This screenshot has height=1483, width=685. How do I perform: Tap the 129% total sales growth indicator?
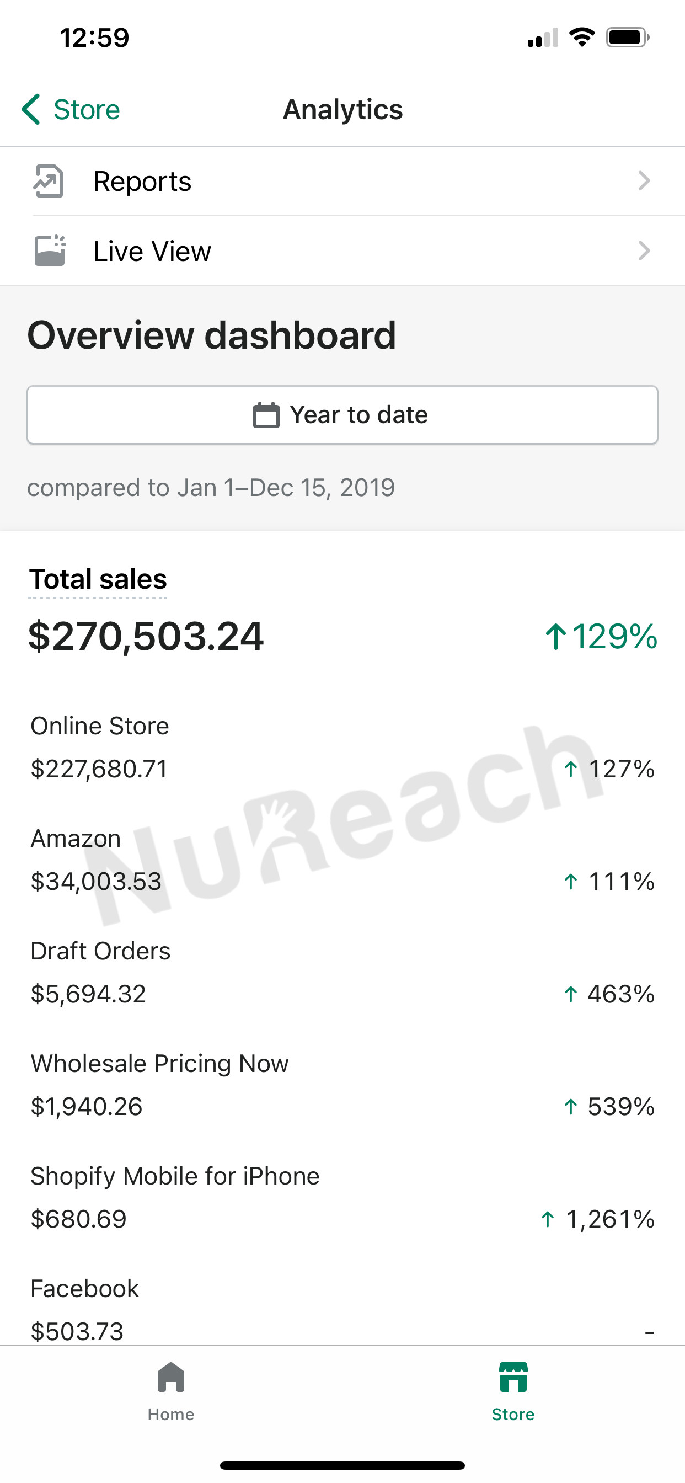coord(601,637)
